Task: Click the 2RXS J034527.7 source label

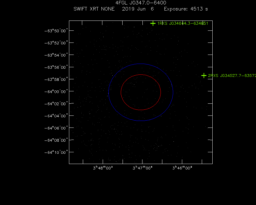Action: click(232, 76)
